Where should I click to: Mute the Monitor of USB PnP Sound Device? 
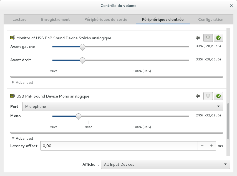pyautogui.click(x=198, y=38)
